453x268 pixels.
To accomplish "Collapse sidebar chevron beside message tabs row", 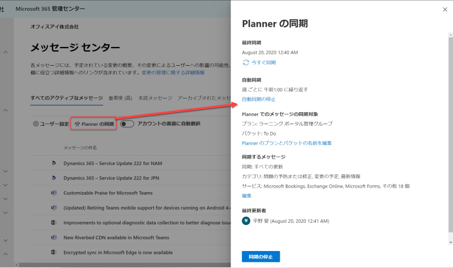I will point(6,110).
